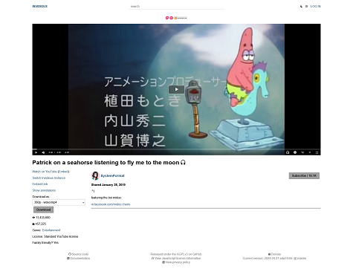This screenshot has width=353, height=269.
Task: Open the SystemFormat channel avatar
Action: 95,175
